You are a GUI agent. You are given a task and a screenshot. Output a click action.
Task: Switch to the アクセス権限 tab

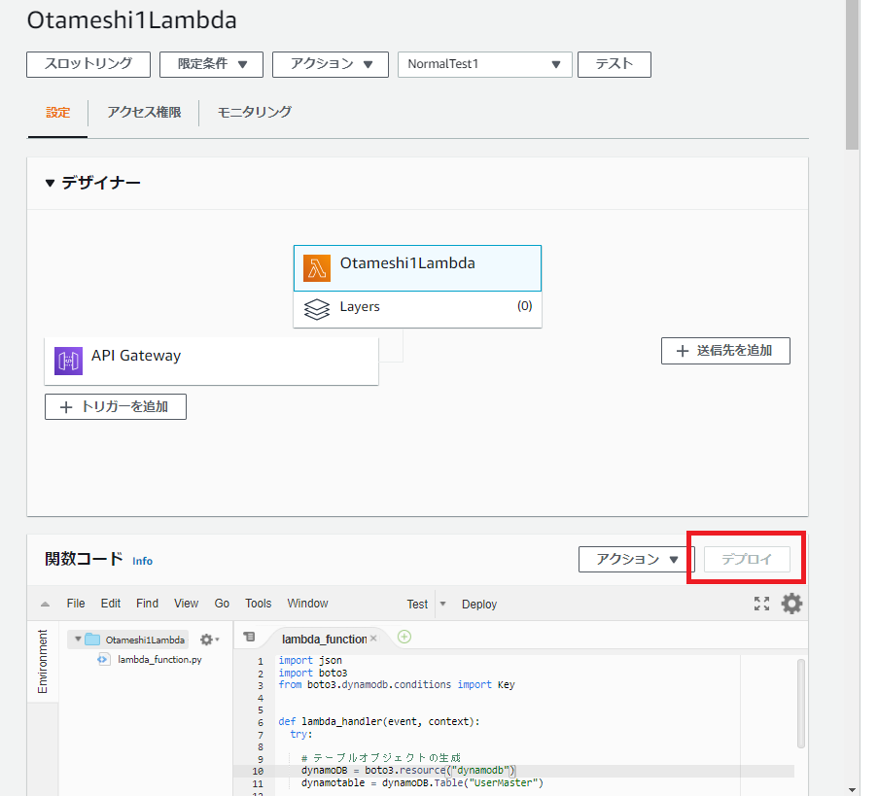tap(144, 113)
